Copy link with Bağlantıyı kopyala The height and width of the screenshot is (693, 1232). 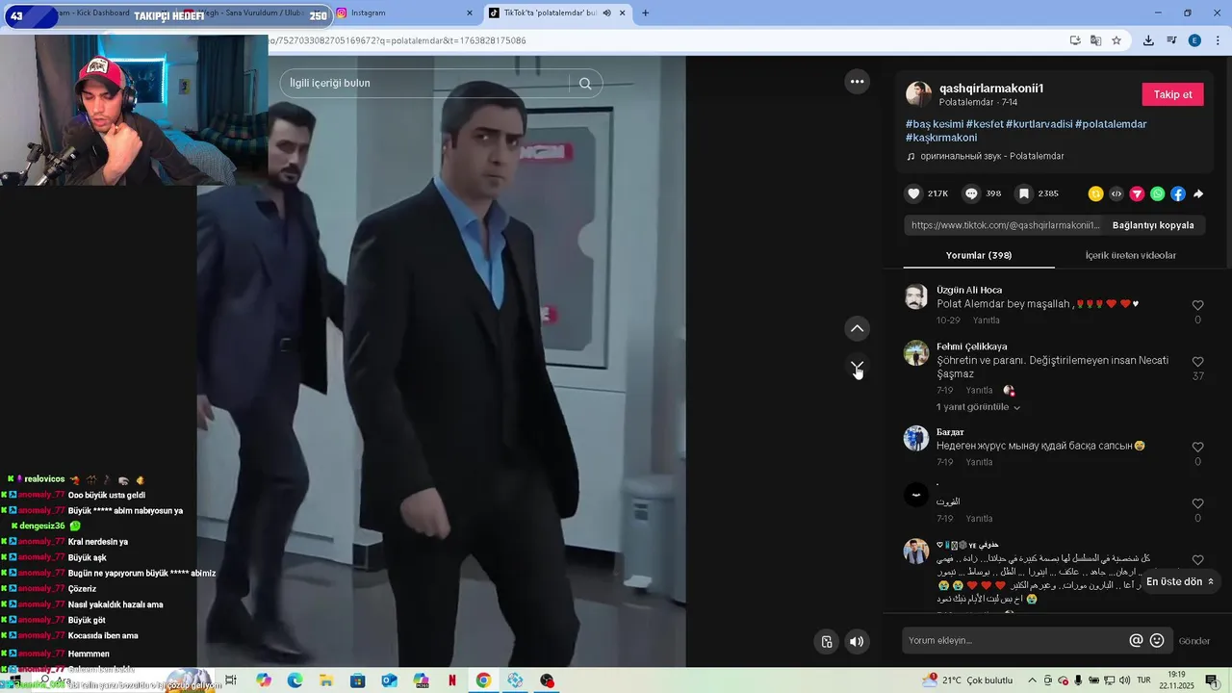pos(1153,225)
